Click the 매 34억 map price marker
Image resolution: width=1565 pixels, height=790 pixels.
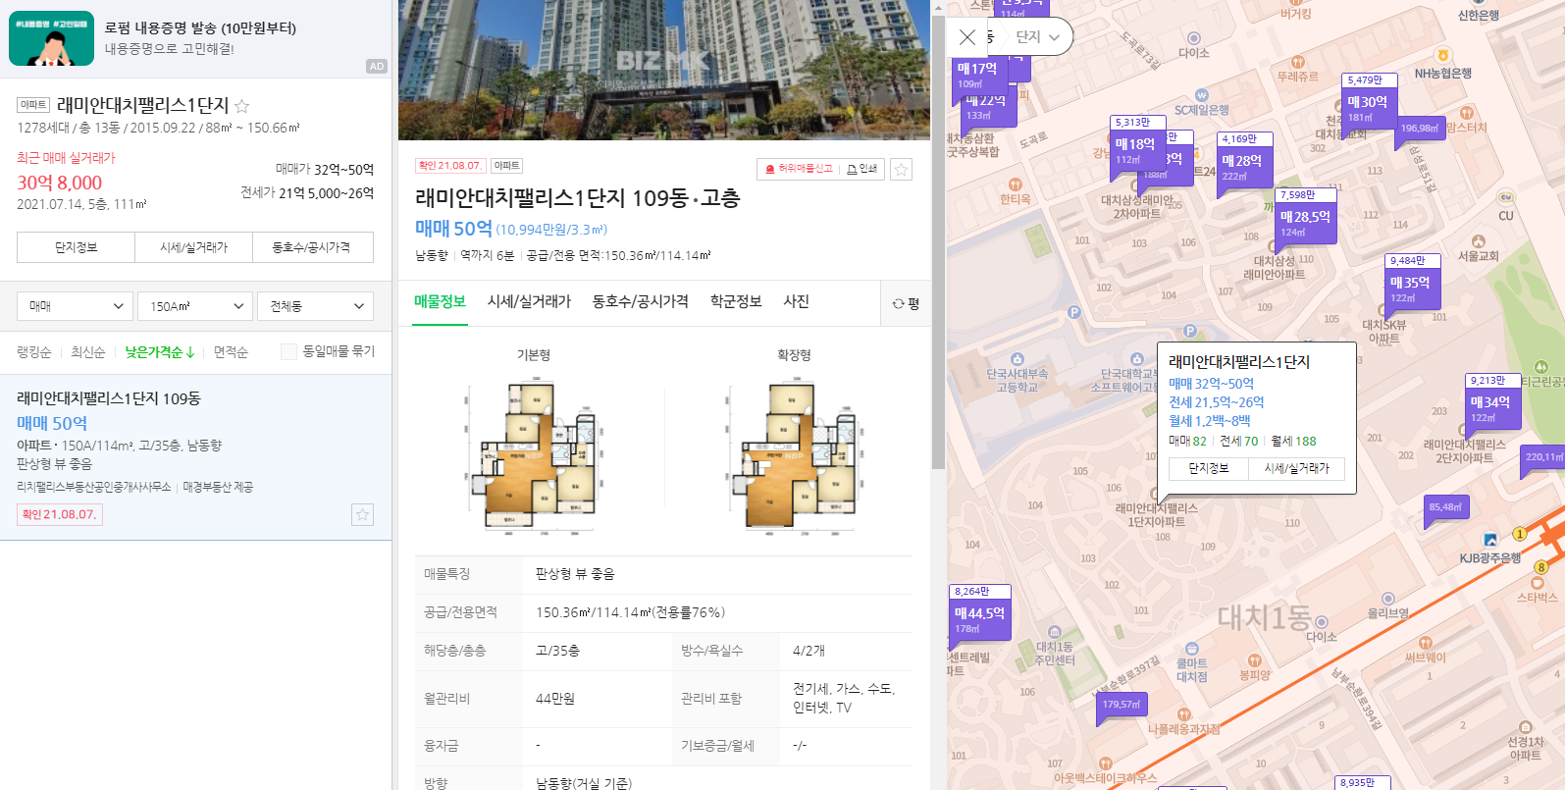click(1490, 402)
